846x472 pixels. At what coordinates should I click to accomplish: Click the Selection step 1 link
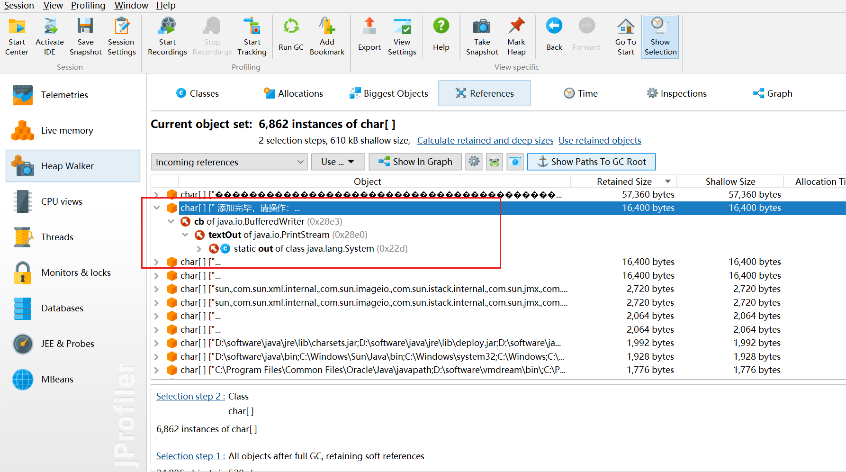[x=190, y=456]
